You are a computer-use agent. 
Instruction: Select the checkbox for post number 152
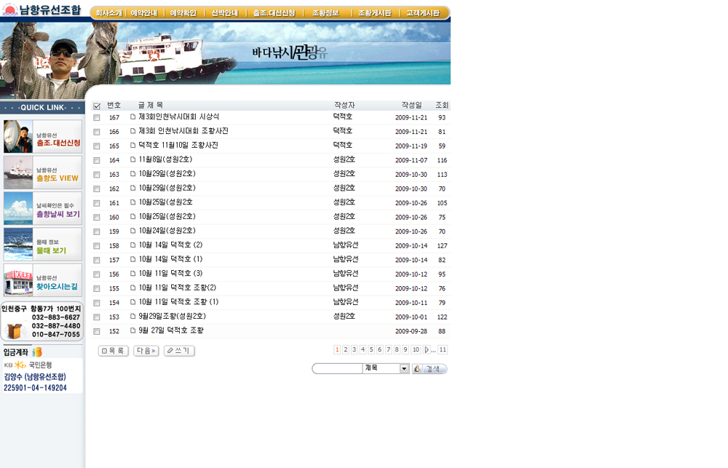(97, 331)
